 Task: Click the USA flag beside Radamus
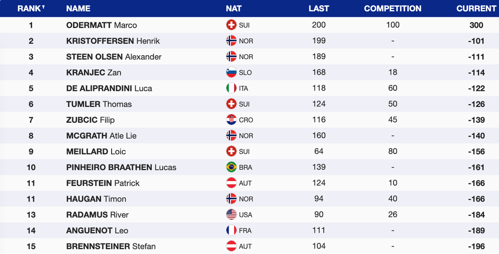point(231,215)
